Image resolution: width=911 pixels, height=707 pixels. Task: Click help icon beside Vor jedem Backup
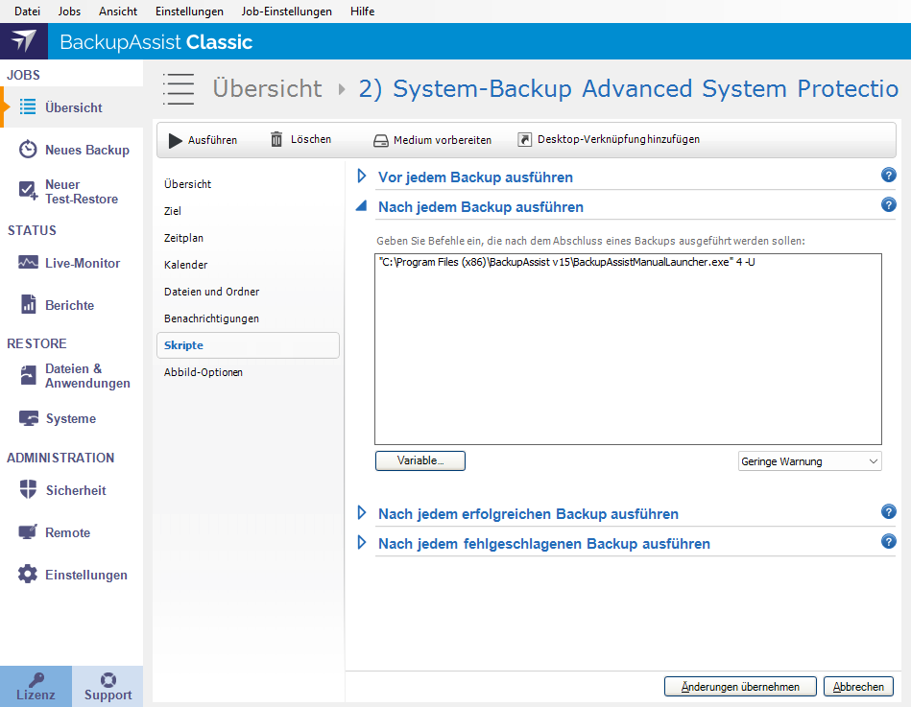coord(888,176)
